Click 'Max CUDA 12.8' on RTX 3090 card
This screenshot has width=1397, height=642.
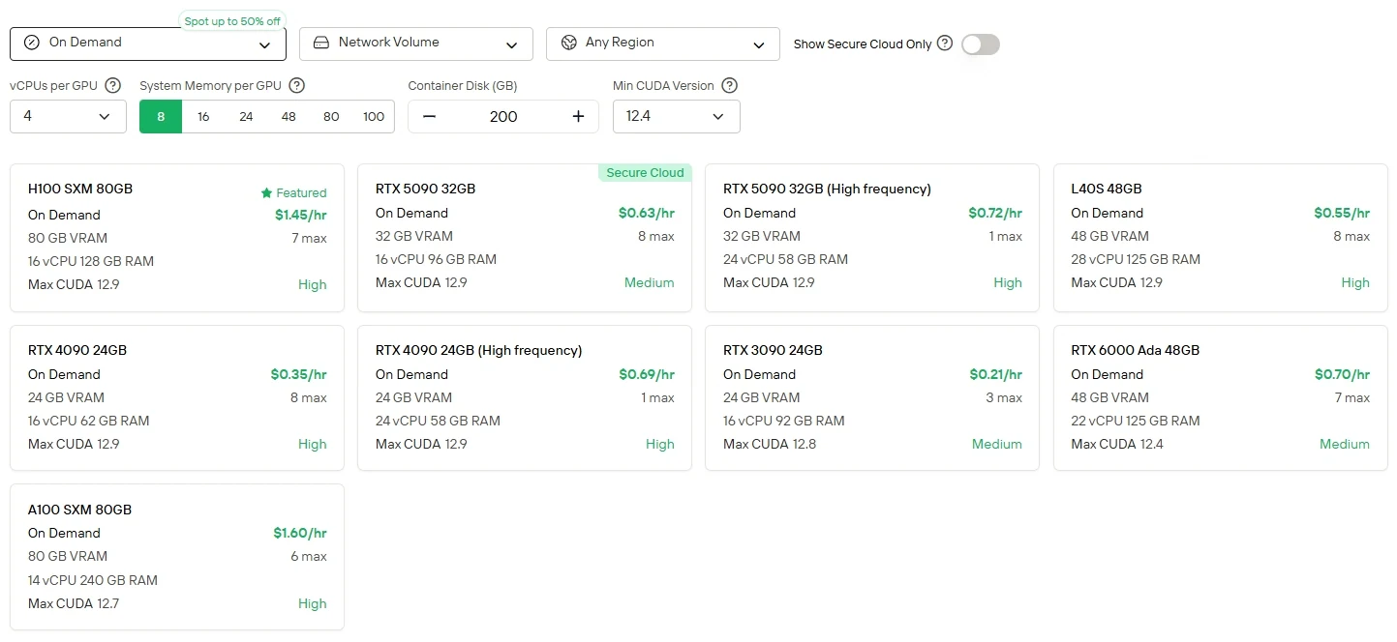point(770,444)
